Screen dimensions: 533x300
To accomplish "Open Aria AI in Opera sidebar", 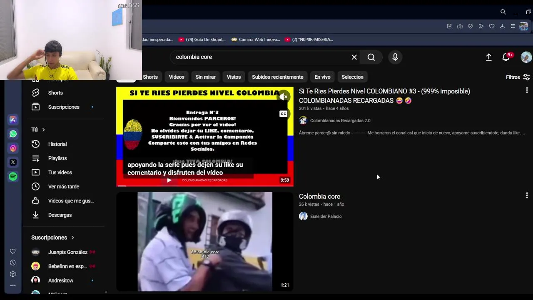I will tap(13, 120).
